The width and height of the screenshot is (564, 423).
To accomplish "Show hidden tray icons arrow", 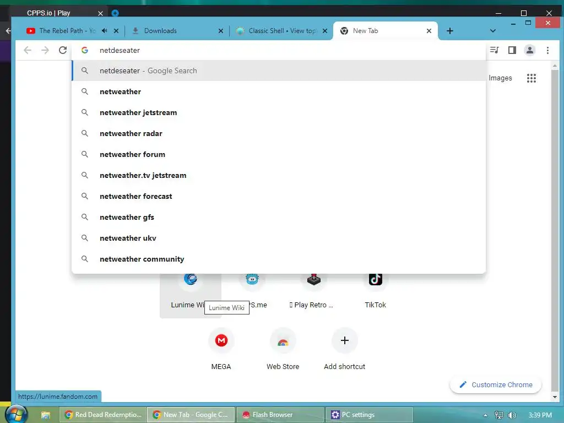I will 485,415.
